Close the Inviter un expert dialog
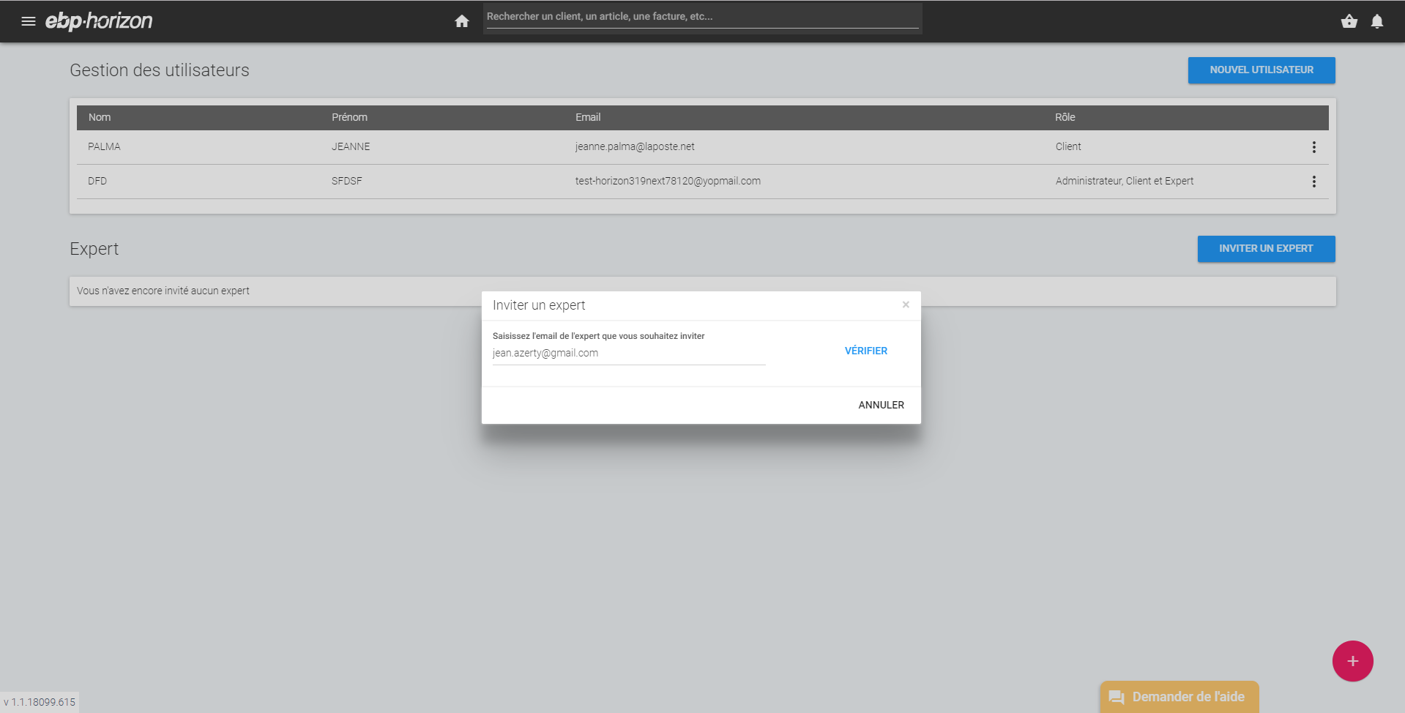Viewport: 1405px width, 713px height. click(x=906, y=305)
